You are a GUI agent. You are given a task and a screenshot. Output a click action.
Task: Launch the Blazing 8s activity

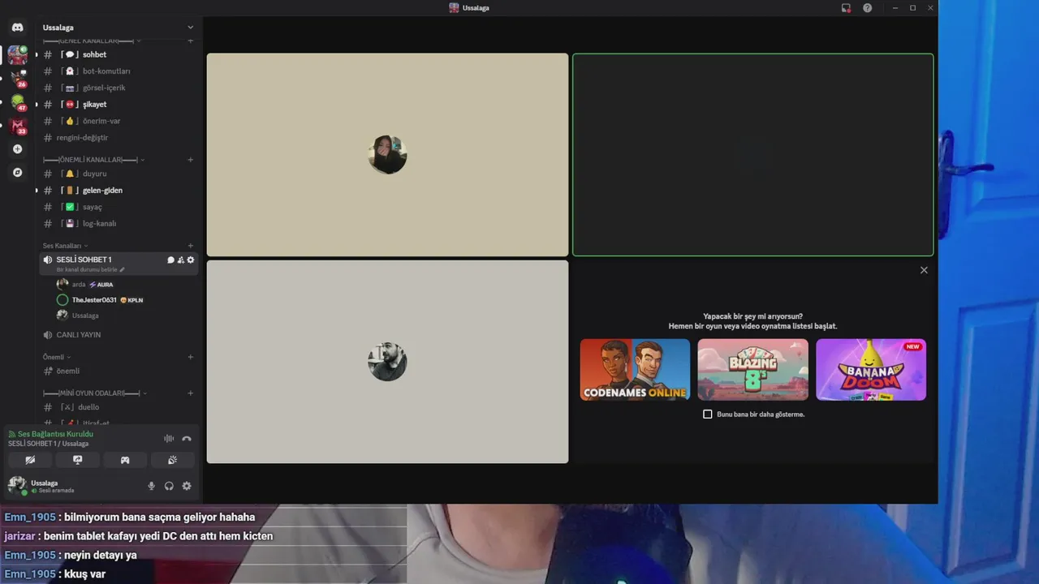click(x=752, y=370)
